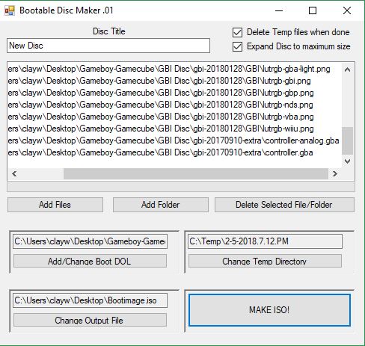Click the Add Files button

55,205
